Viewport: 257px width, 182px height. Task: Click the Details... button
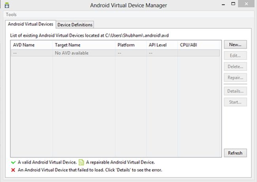coord(235,91)
